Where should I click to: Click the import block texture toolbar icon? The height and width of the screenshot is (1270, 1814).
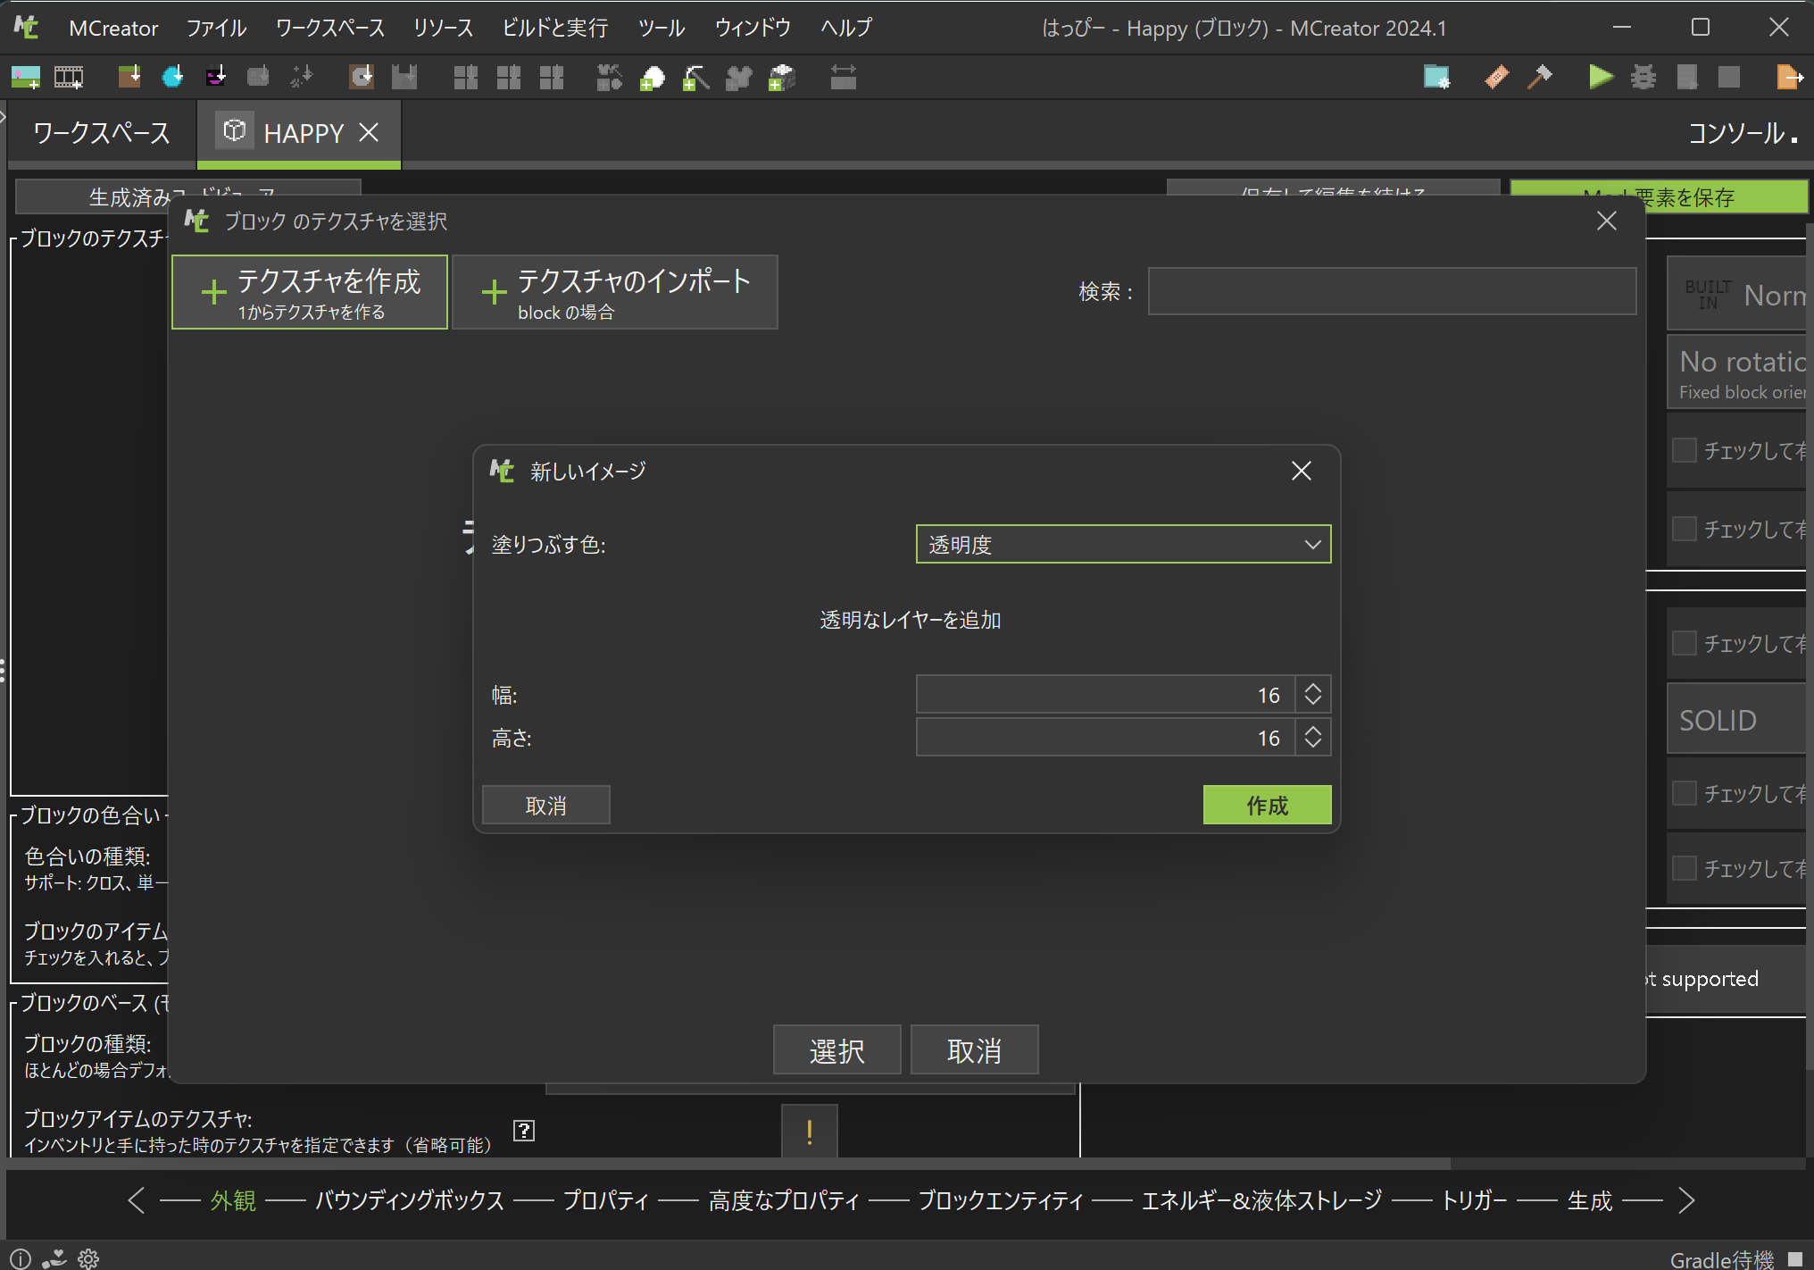pos(129,77)
